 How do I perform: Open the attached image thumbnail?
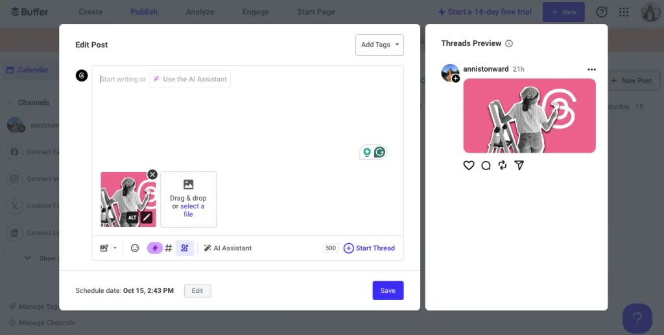tap(128, 199)
